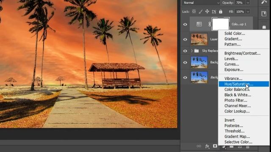Toggle visibility of Layer 1
The image size is (271, 152).
click(x=185, y=39)
